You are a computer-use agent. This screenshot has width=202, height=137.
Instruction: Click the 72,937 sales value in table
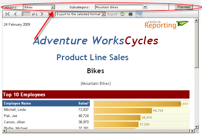click(84, 110)
